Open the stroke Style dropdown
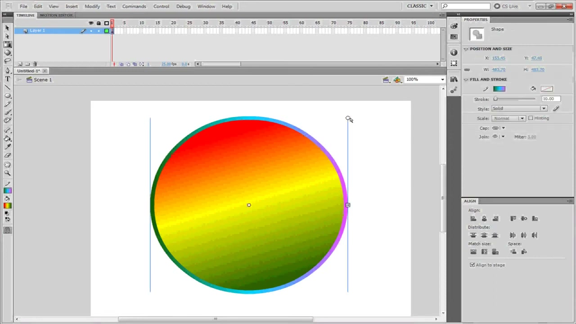576x324 pixels. tap(519, 108)
